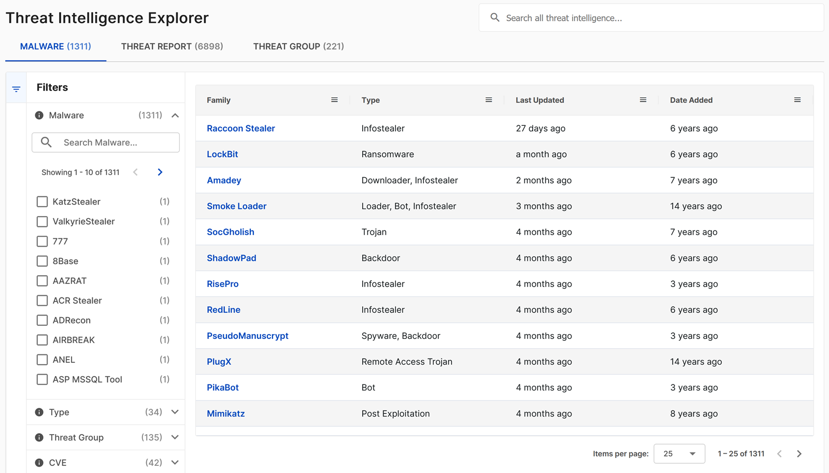Click the 'Downloader, Infostealer' type cell
Image resolution: width=829 pixels, height=473 pixels.
[x=410, y=180]
